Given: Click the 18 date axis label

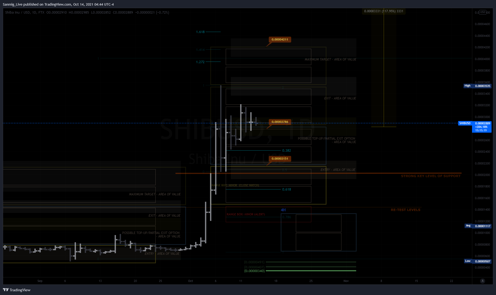Looking at the screenshot, I should [276, 281].
